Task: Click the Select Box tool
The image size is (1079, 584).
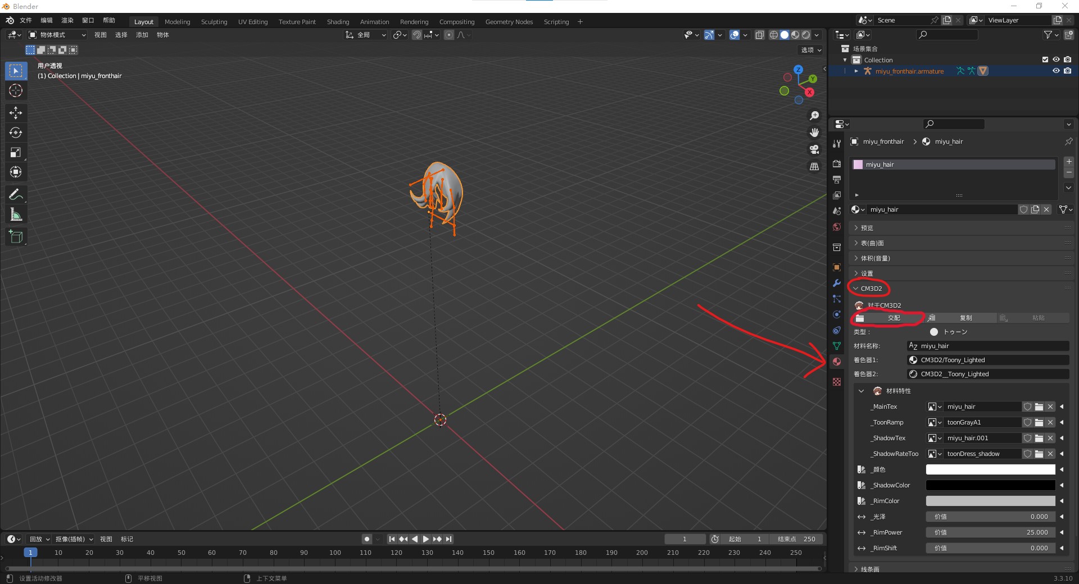Action: 16,71
